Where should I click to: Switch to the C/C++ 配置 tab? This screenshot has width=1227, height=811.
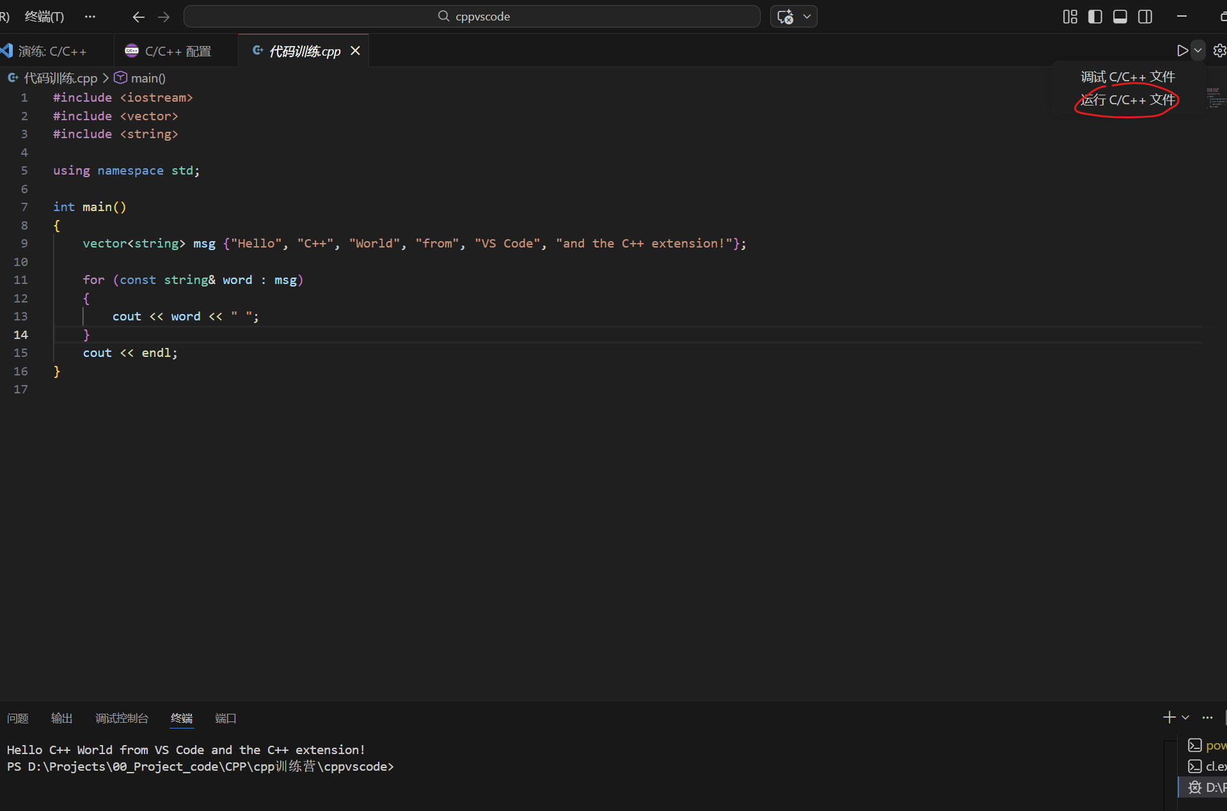tap(177, 51)
